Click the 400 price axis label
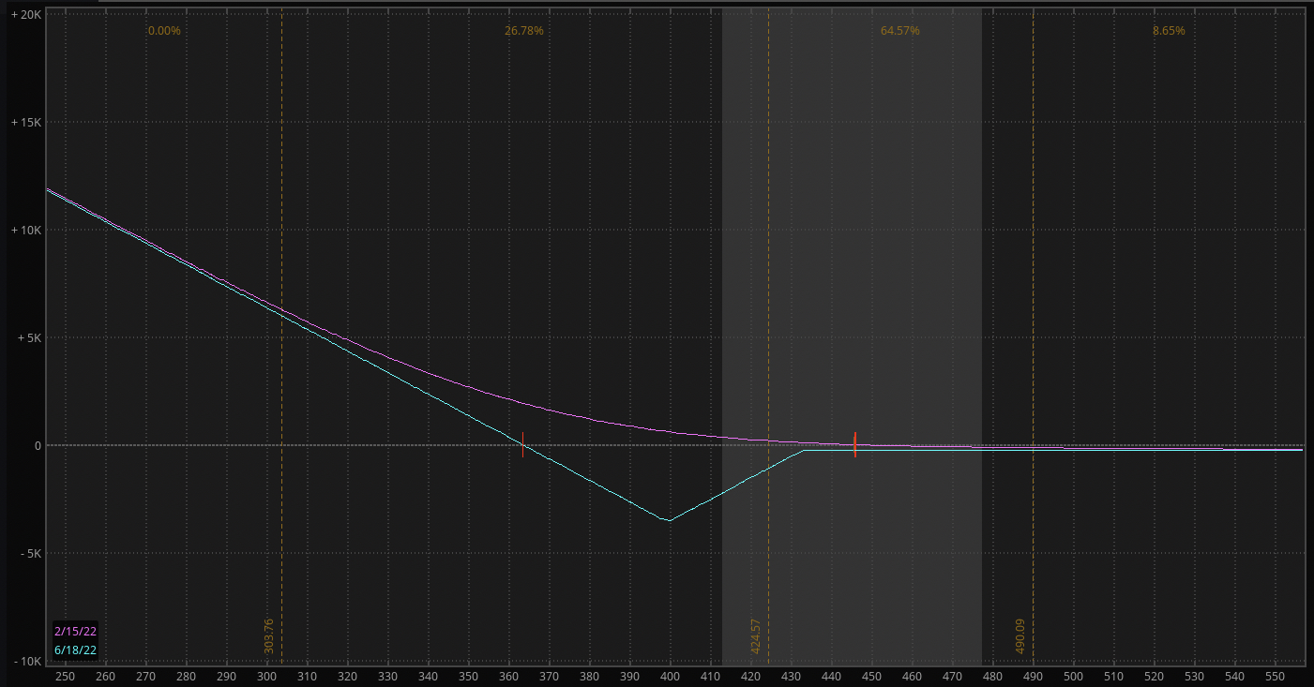The width and height of the screenshot is (1314, 687). click(x=670, y=676)
